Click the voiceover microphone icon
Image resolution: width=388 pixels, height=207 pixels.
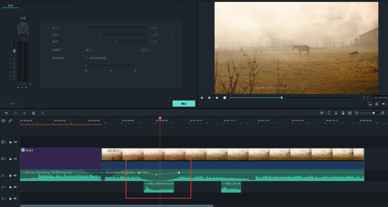(x=336, y=113)
